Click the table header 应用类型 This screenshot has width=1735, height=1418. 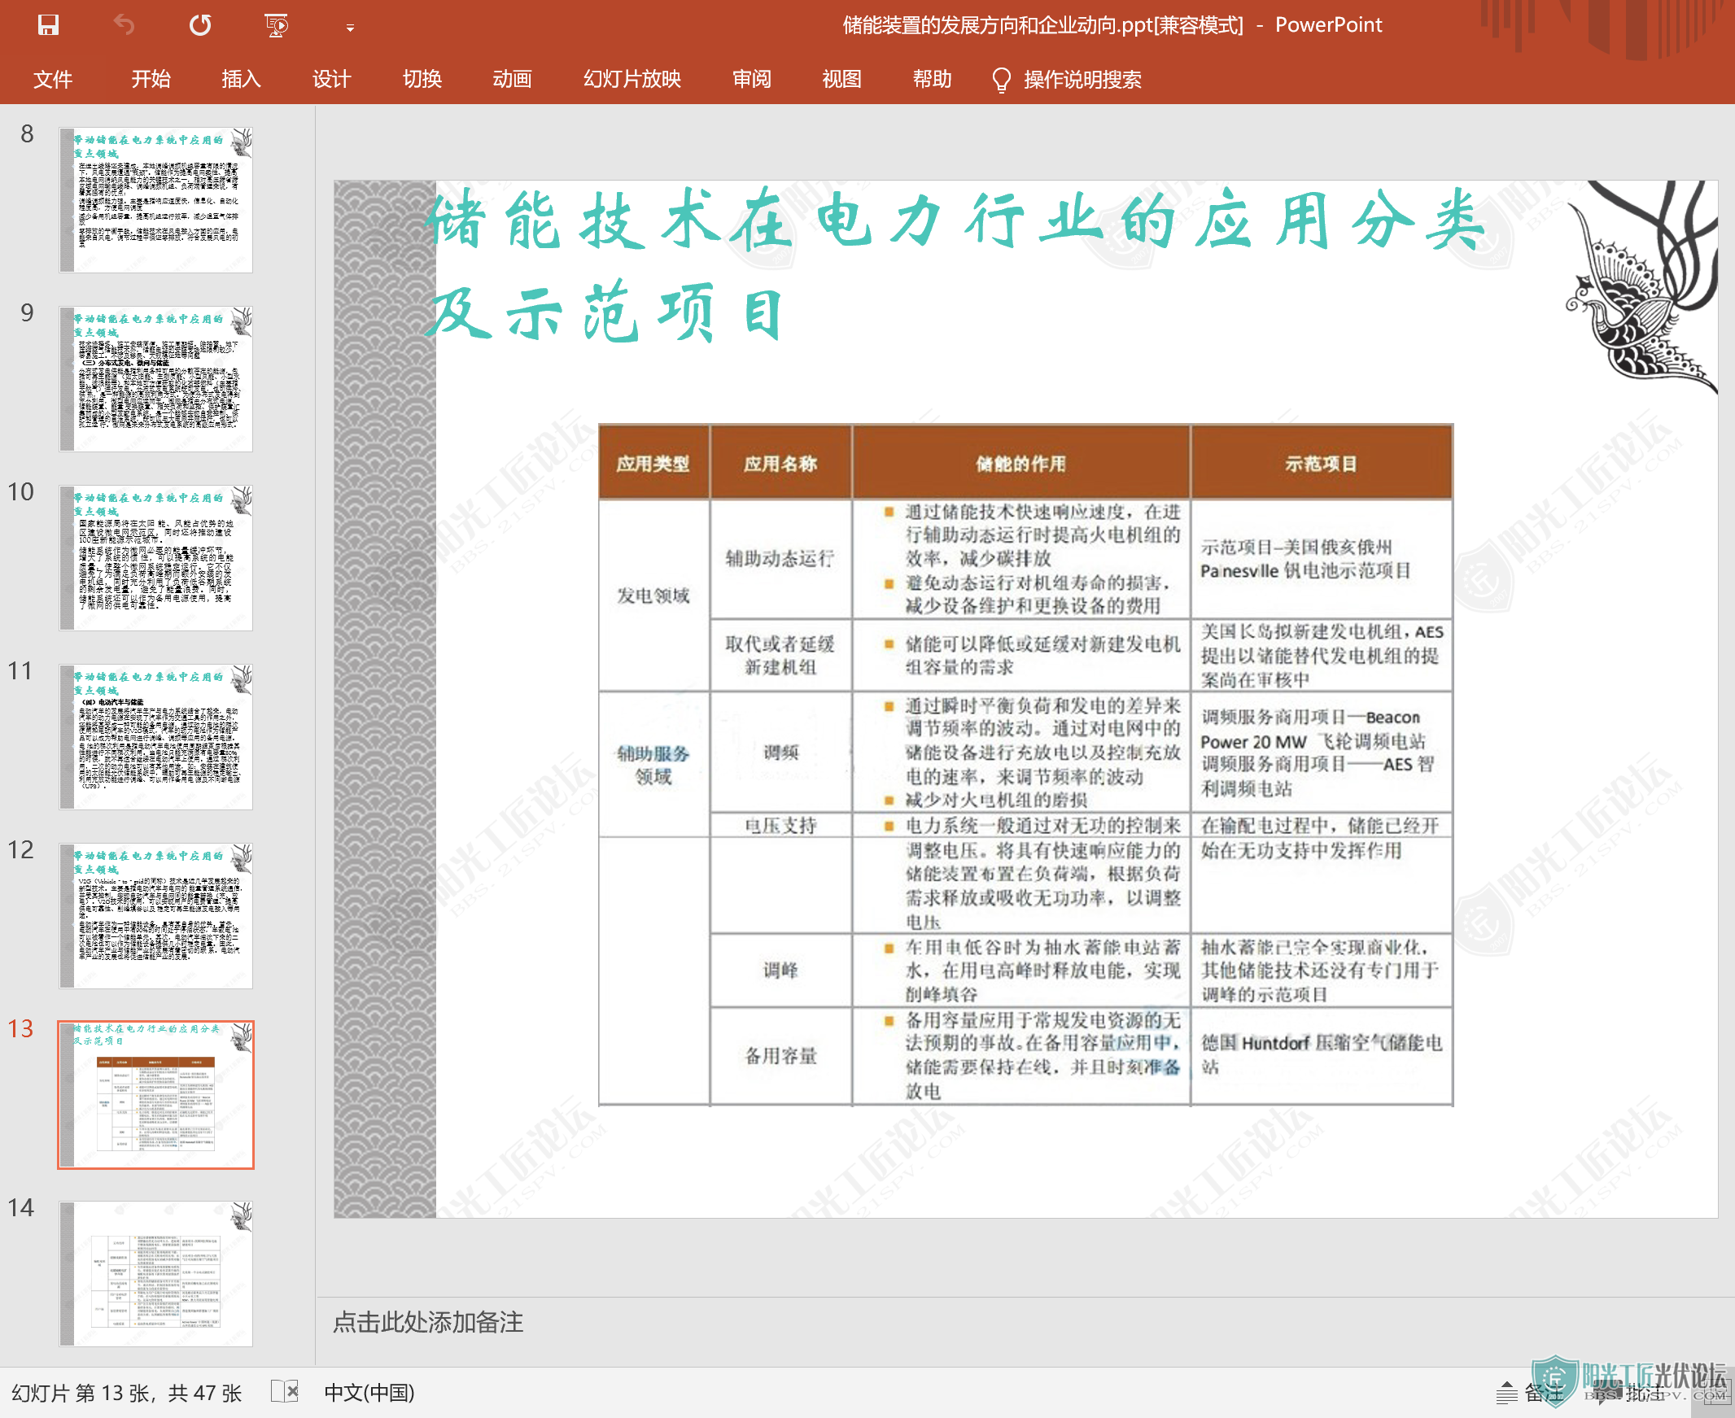pos(653,463)
